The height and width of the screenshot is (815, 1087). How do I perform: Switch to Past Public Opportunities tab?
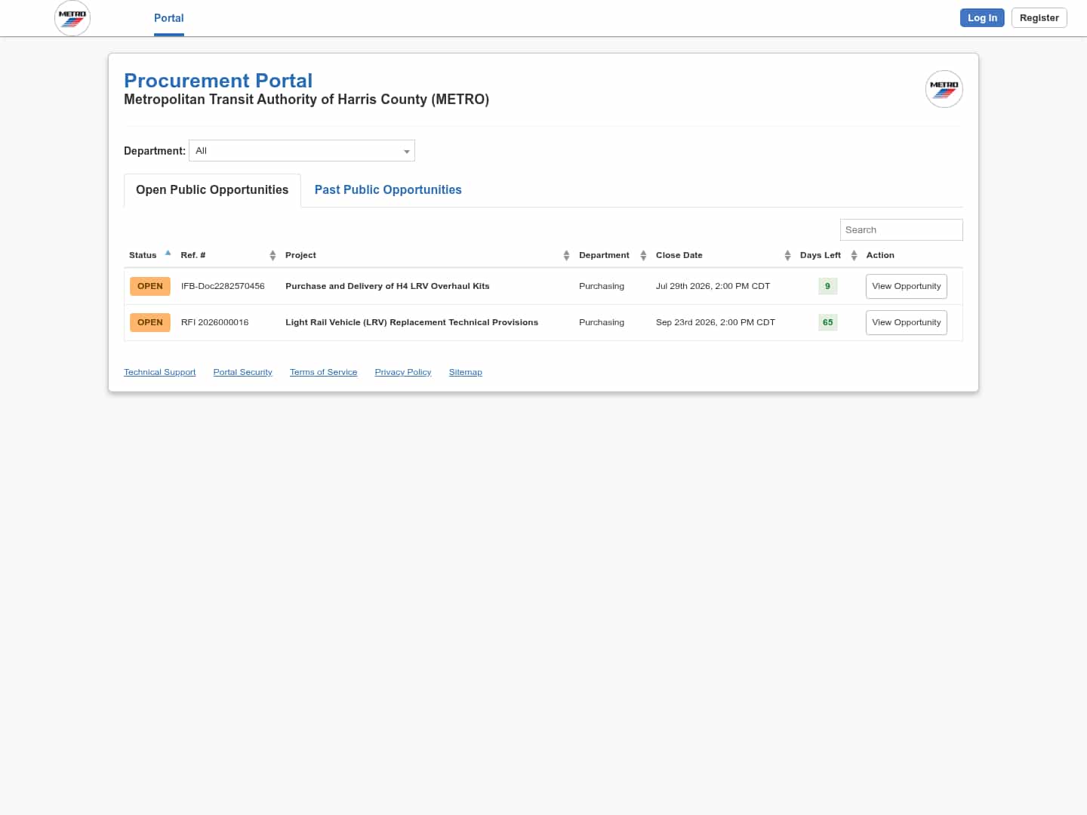click(388, 190)
